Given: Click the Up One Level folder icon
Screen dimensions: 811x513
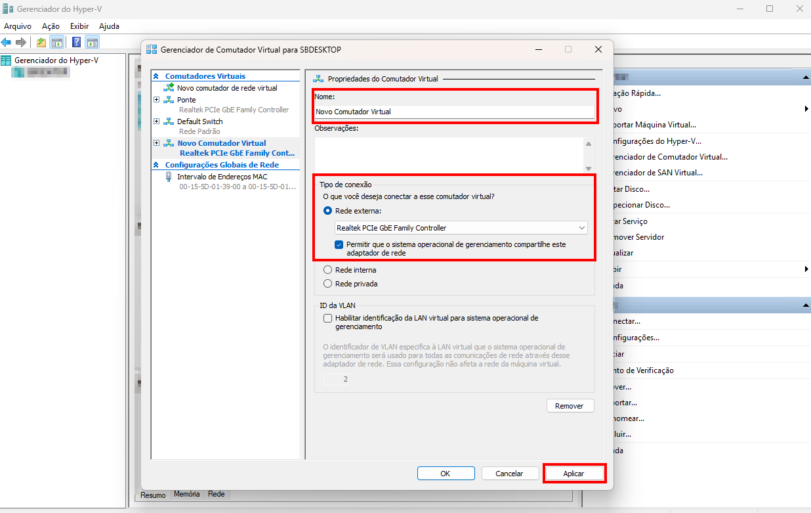Looking at the screenshot, I should (x=41, y=43).
